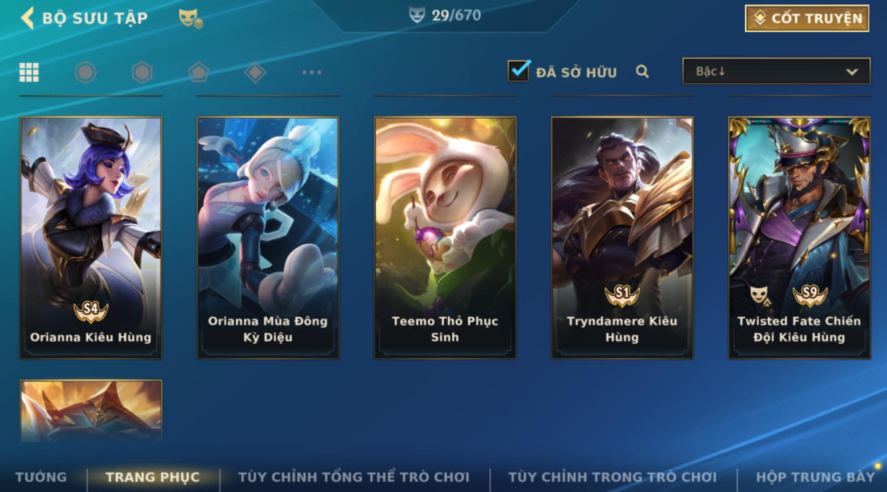Go back using the Bộ Sưu Tập arrow
This screenshot has width=887, height=492.
pos(27,18)
